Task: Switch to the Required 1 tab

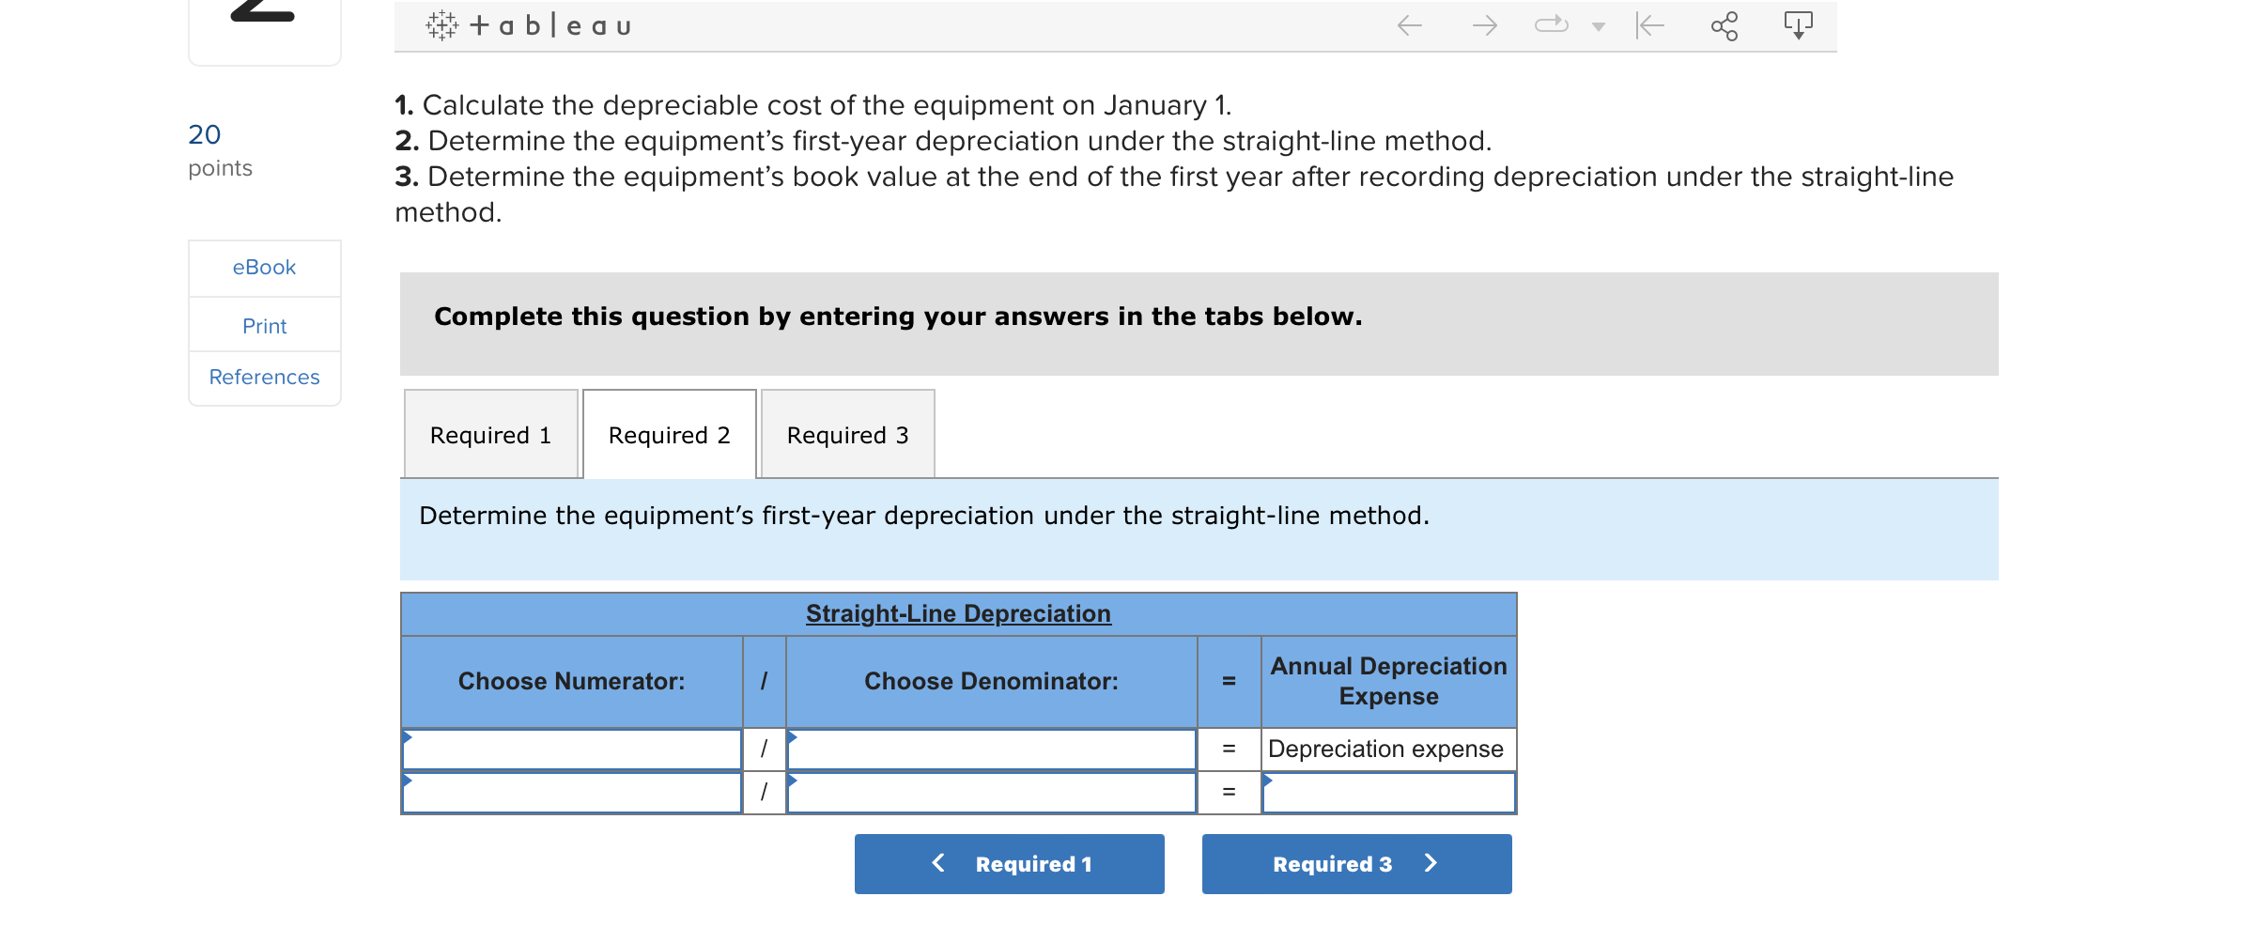Action: 490,434
